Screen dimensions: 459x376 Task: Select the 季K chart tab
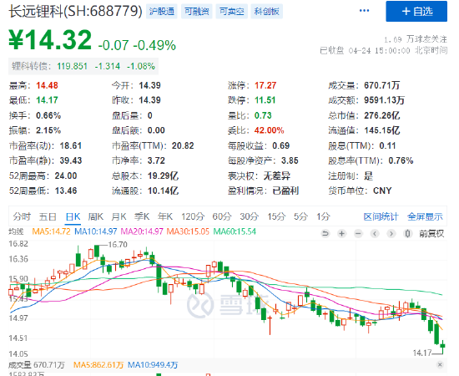(142, 217)
